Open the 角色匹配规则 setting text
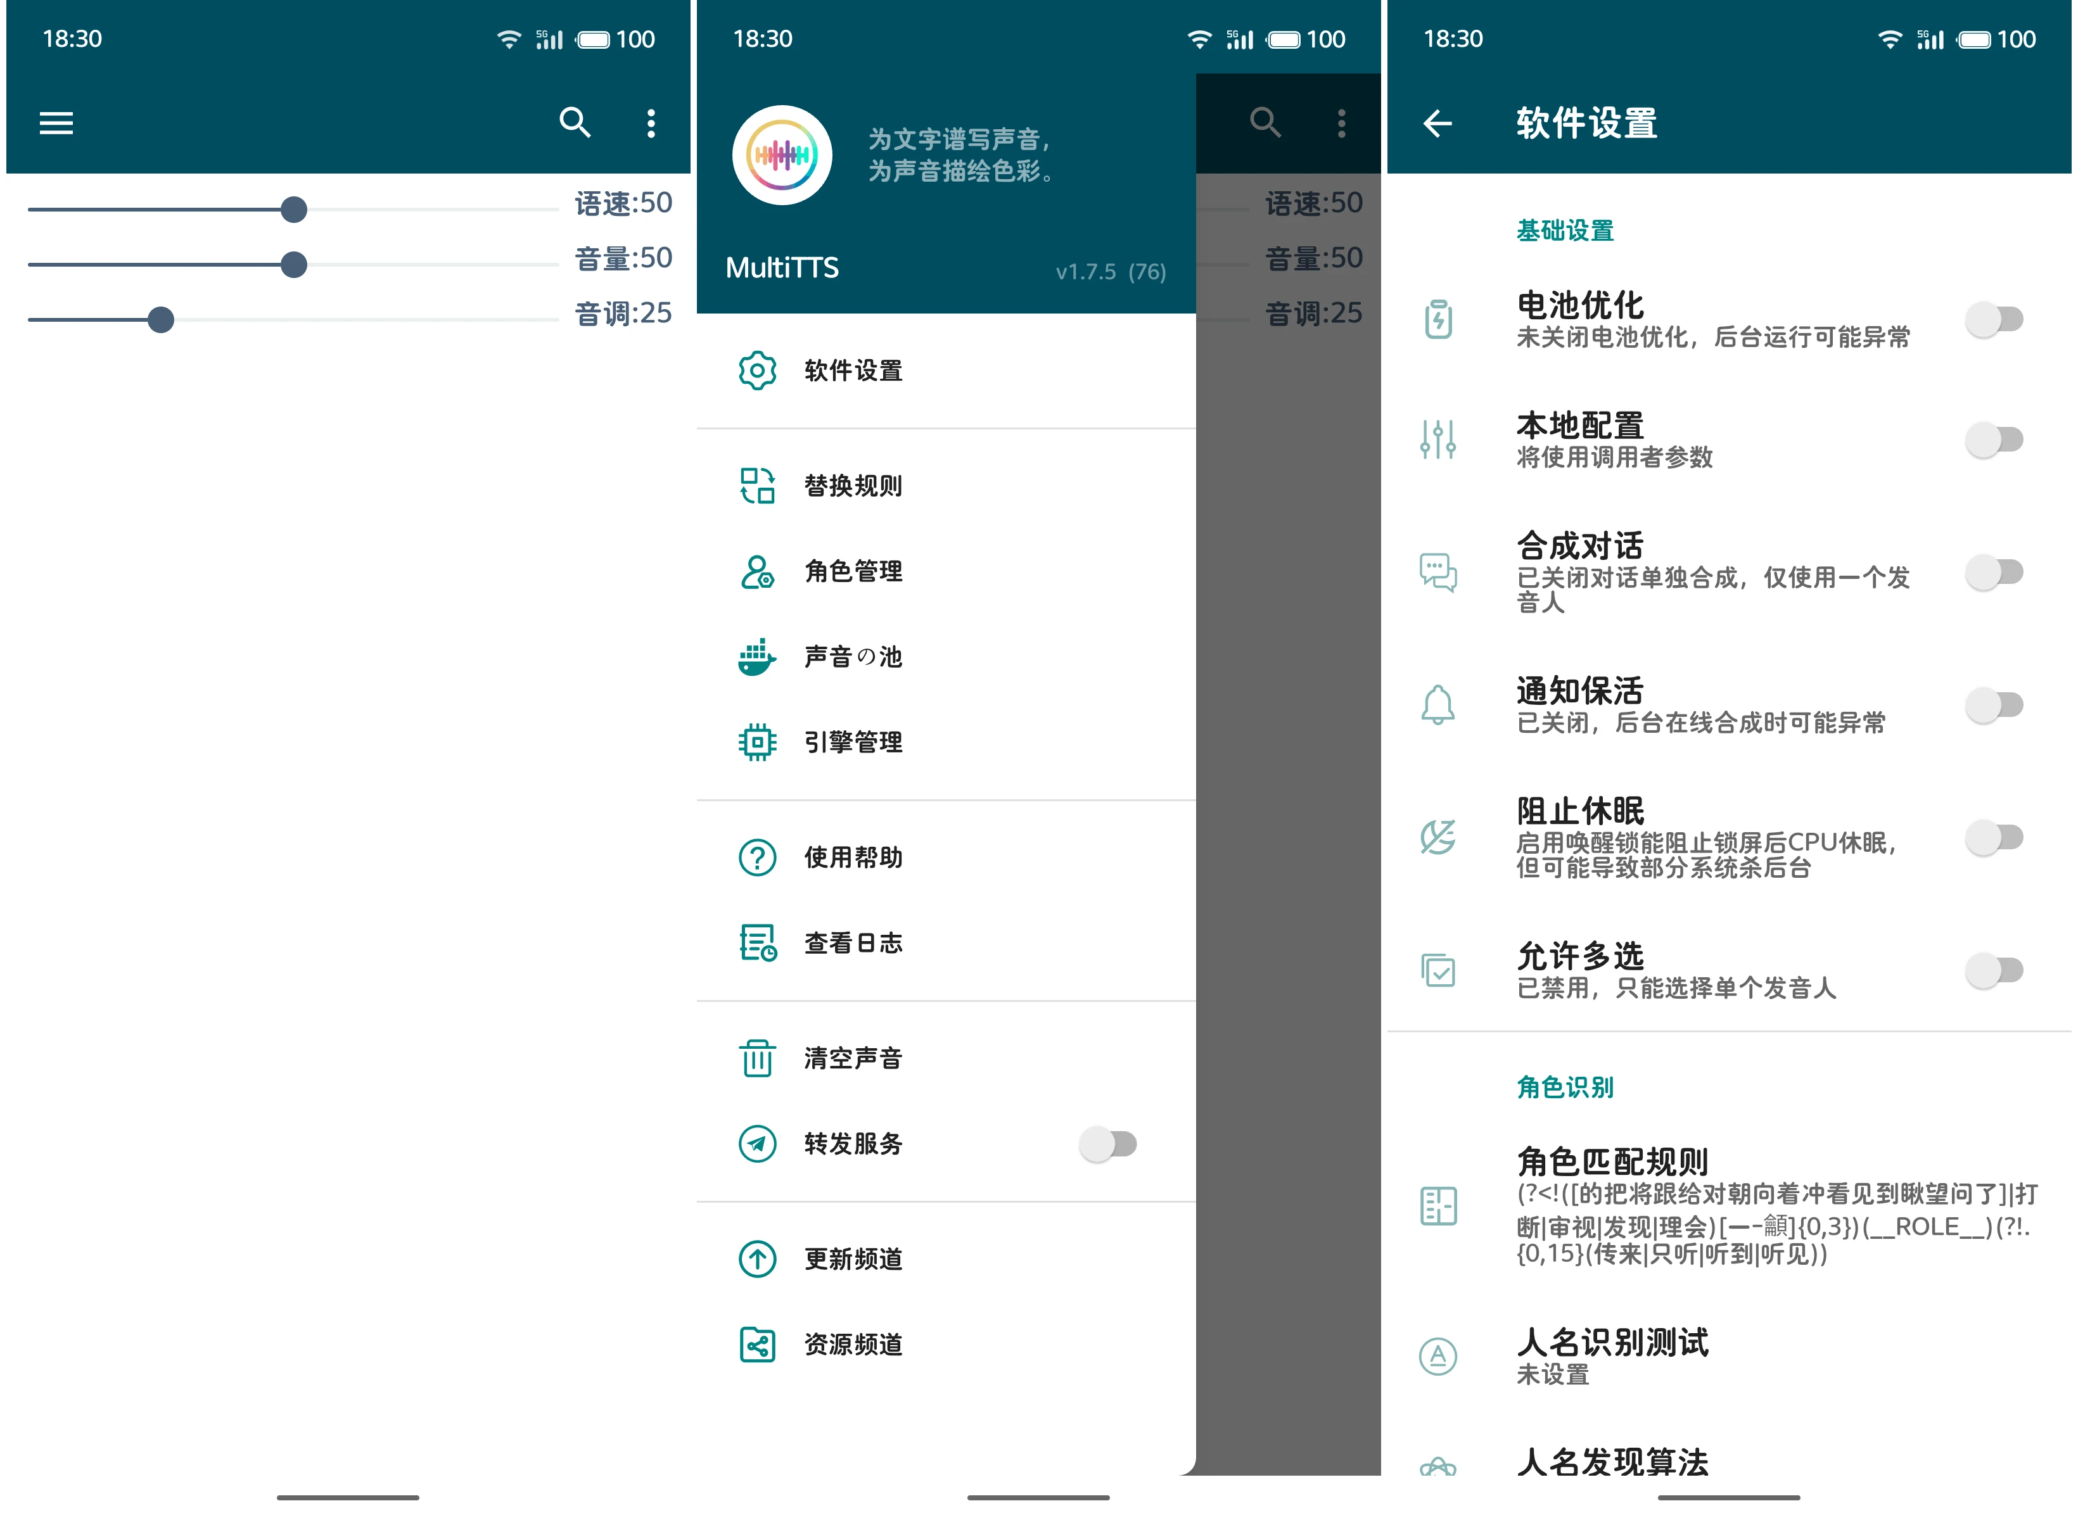 tap(1777, 1205)
